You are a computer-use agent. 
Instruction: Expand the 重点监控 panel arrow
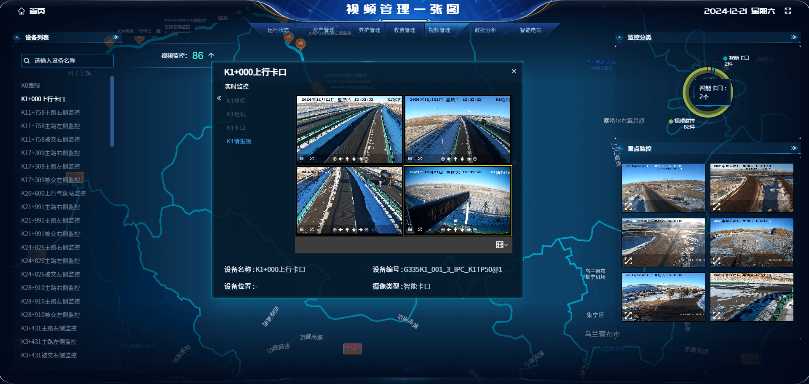794,148
